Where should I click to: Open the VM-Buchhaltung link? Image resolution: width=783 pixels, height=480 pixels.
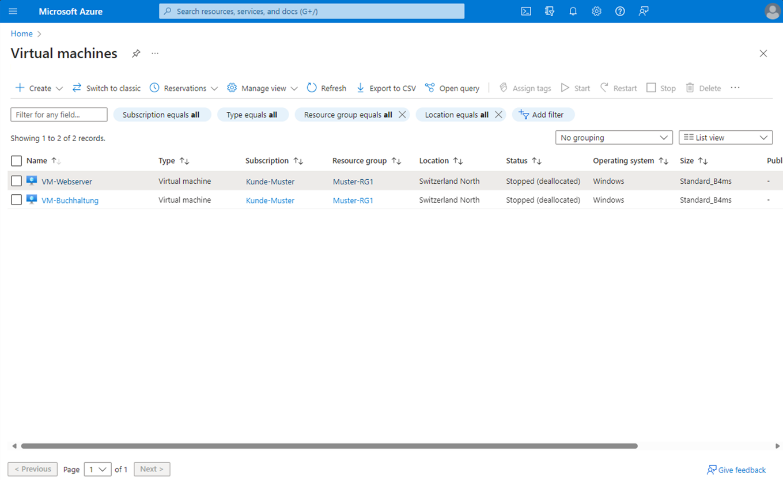(70, 201)
